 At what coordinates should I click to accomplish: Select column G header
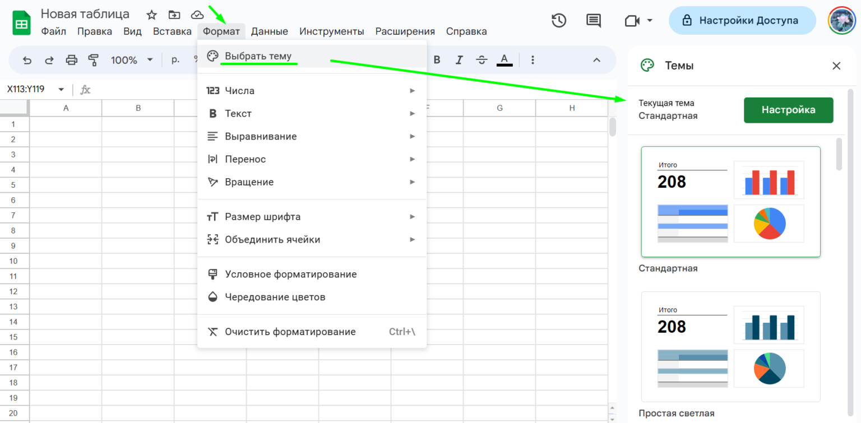click(x=499, y=108)
